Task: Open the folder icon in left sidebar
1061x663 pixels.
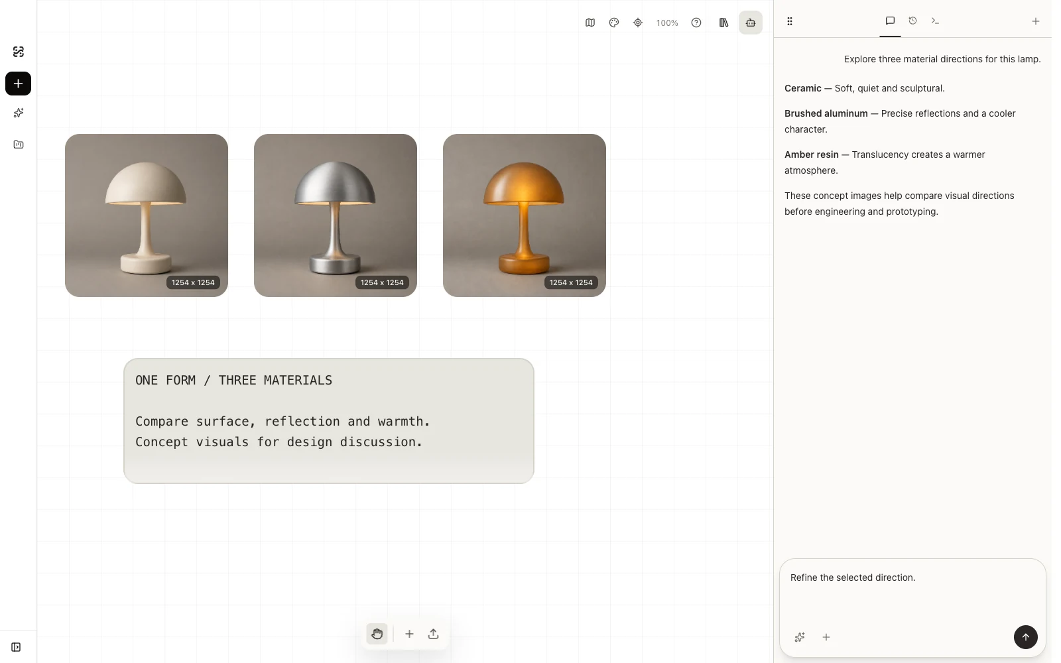Action: [x=19, y=145]
